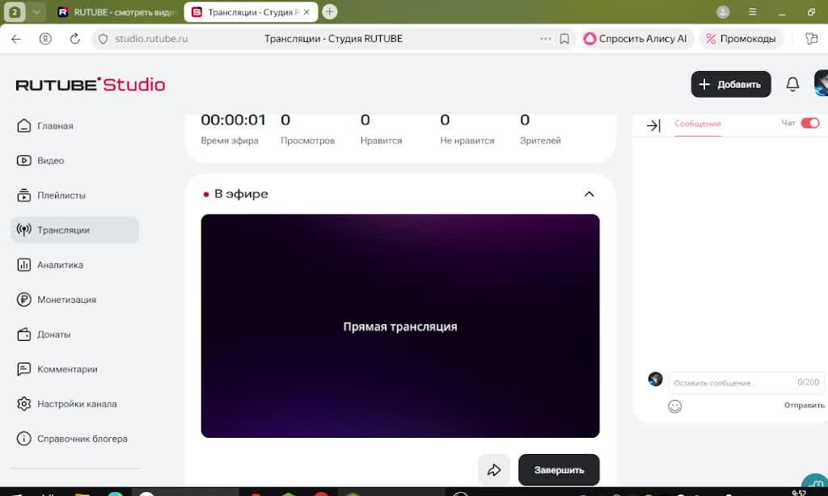This screenshot has width=828, height=496.
Task: Click the studio.rutube.ru address bar
Action: [151, 39]
